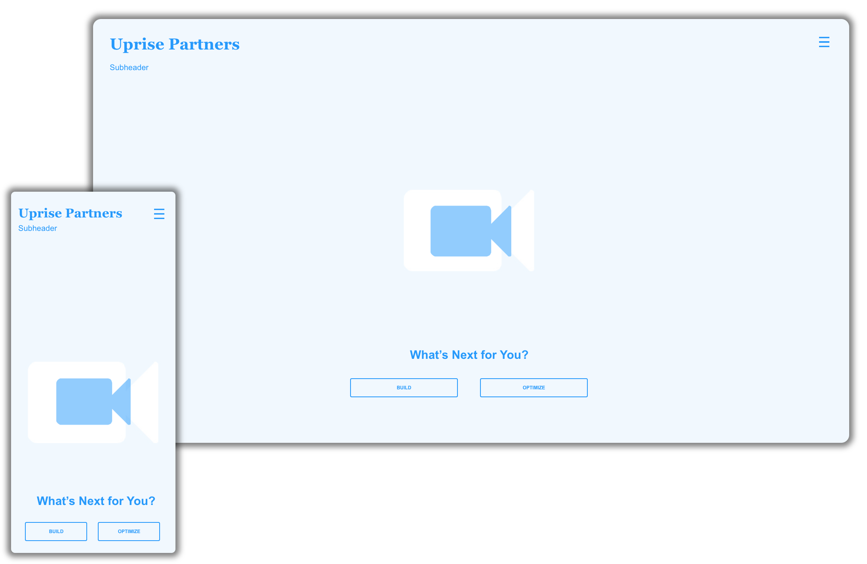Screen dimensions: 867x564
Task: Click the black bottom frame of mobile mockup
Action: [93, 558]
